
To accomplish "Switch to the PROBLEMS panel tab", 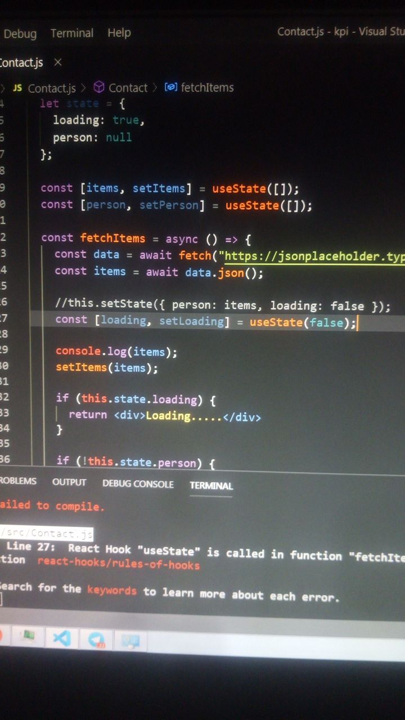I will pos(18,481).
